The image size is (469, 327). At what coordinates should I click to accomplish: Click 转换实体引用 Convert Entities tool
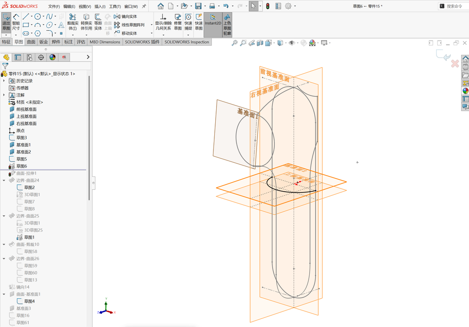(86, 22)
